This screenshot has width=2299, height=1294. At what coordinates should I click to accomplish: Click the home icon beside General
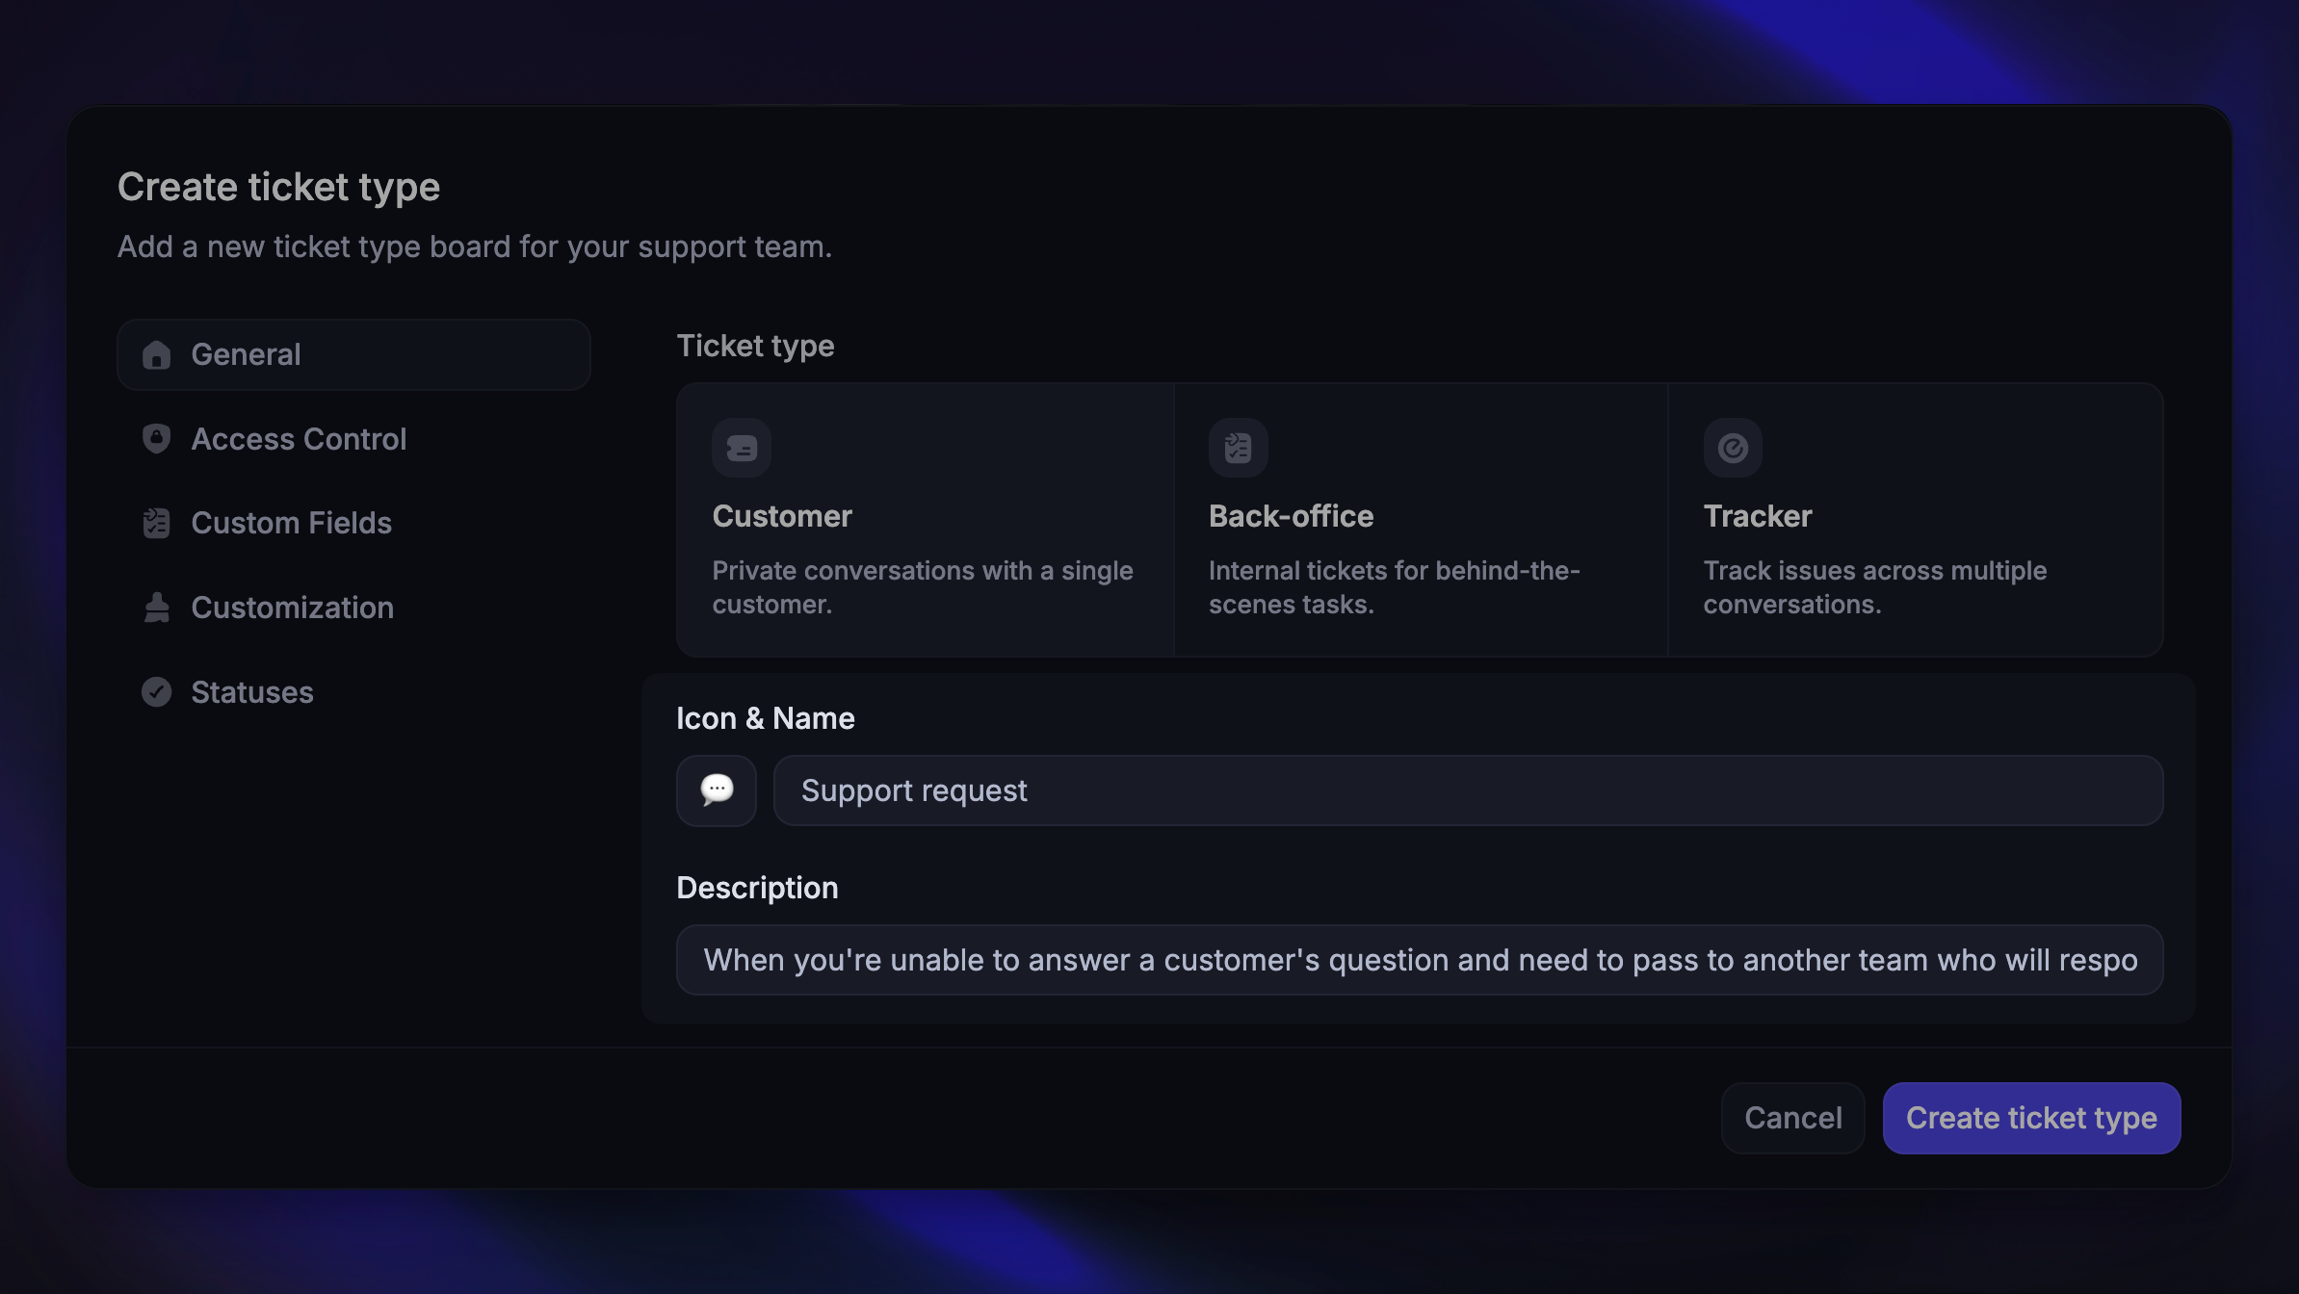click(x=156, y=354)
